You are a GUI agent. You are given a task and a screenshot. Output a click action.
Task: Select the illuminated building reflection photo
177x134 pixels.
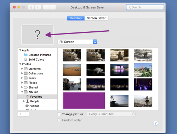coord(119,70)
